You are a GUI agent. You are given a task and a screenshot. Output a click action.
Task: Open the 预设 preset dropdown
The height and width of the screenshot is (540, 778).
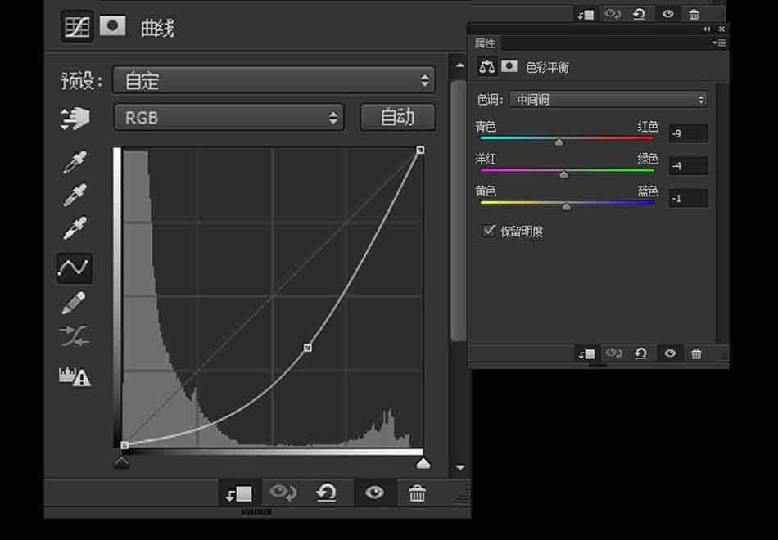click(x=274, y=80)
